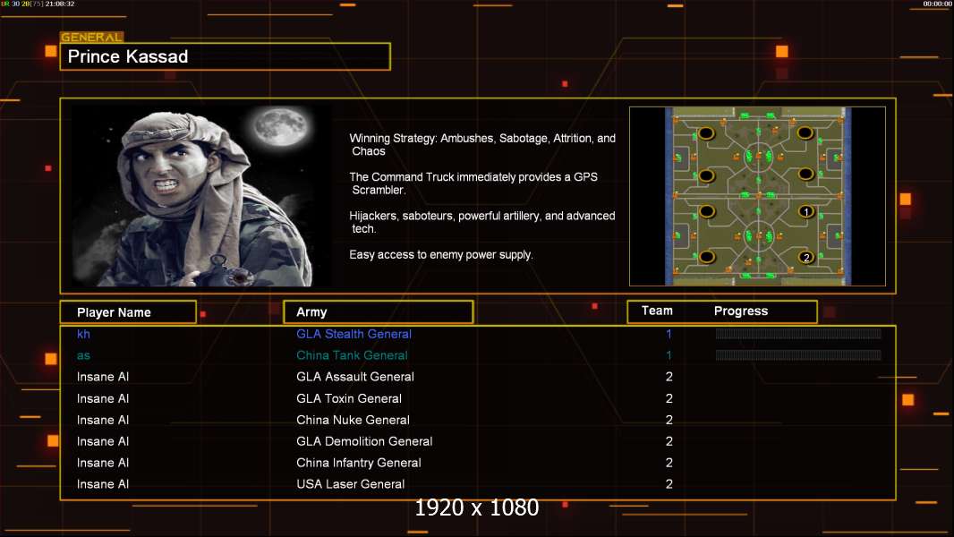Click the 00:00:00 timer at top right
The height and width of the screenshot is (537, 954).
[937, 4]
